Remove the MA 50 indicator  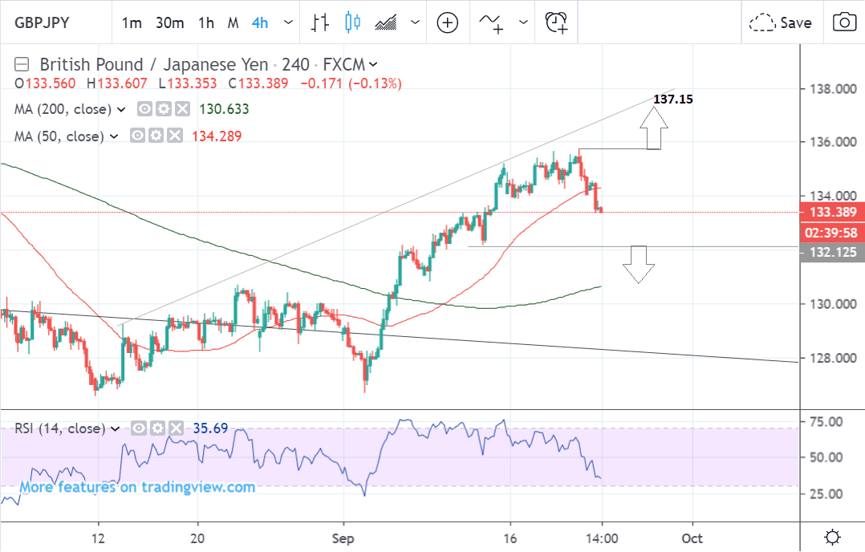176,136
